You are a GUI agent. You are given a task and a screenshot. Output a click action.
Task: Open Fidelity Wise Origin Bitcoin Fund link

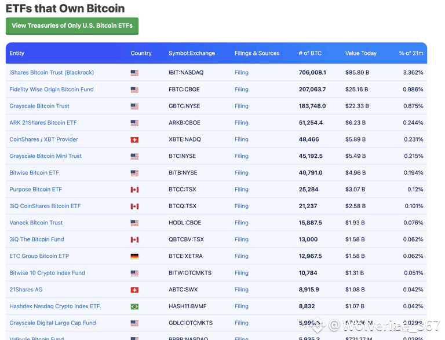click(52, 89)
